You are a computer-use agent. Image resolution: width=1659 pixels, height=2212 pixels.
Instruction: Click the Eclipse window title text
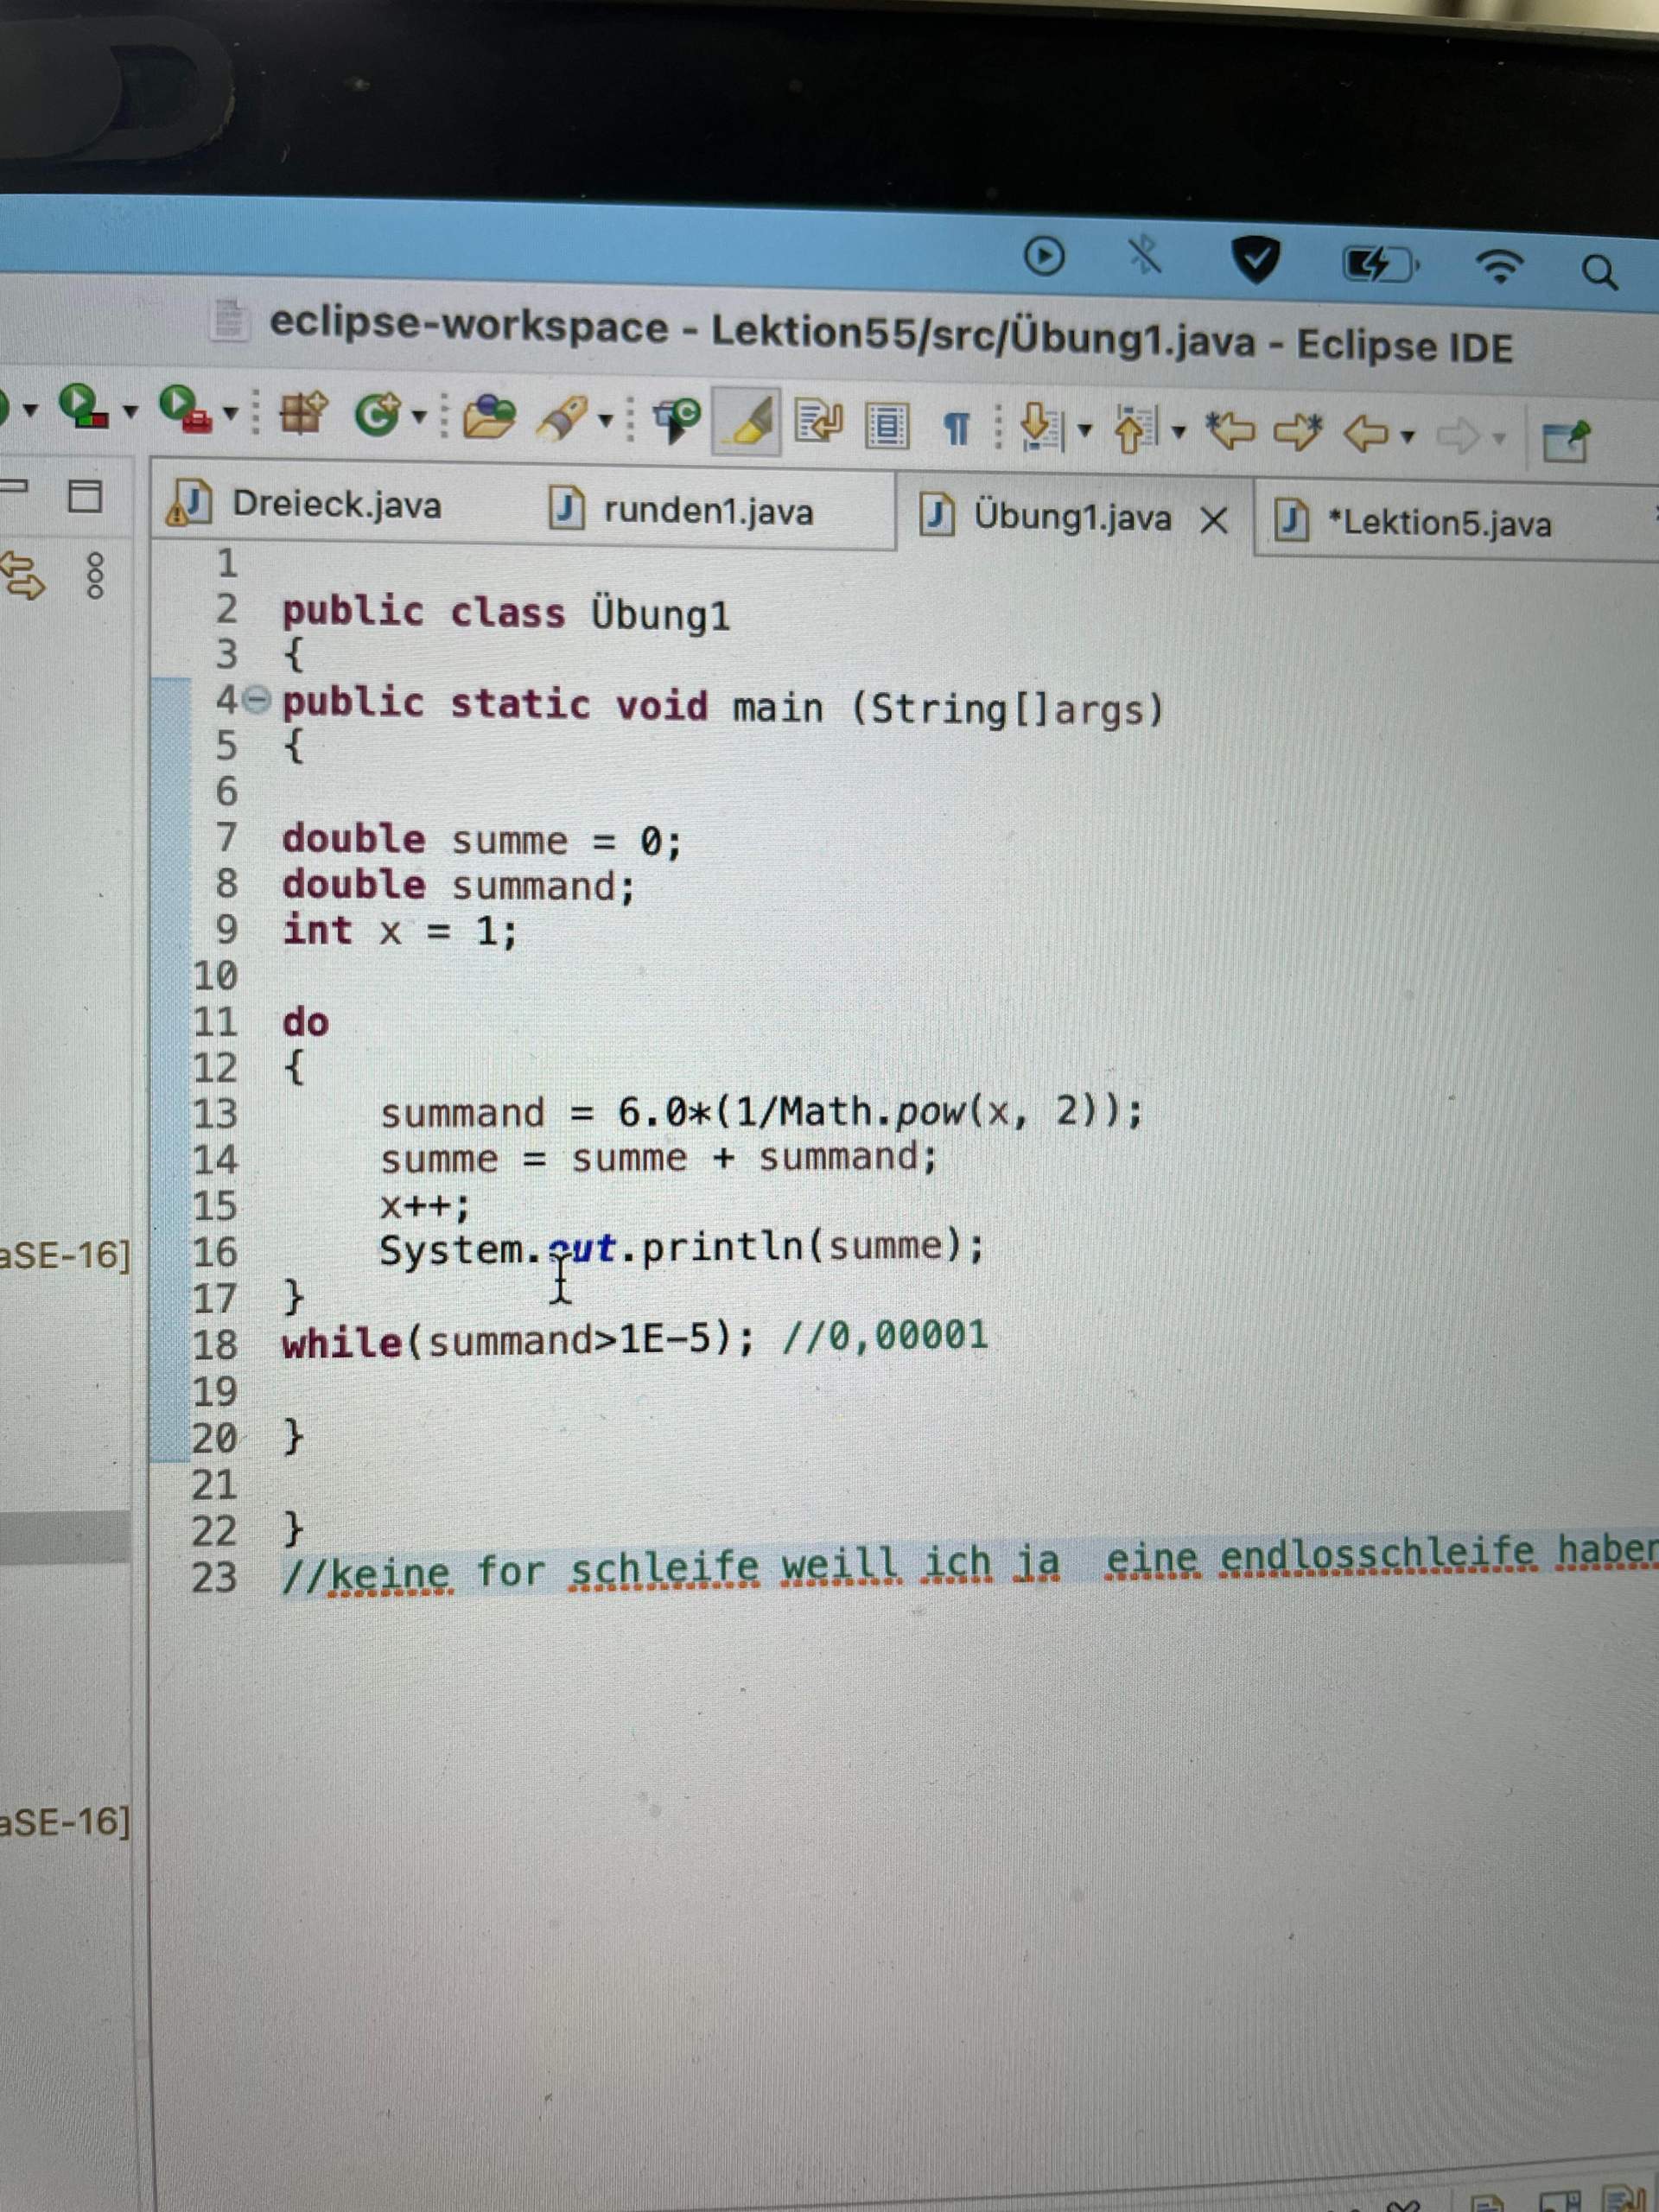click(x=891, y=335)
